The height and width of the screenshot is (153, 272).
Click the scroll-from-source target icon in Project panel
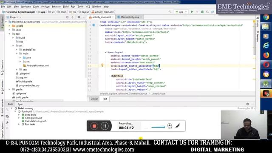point(67,17)
